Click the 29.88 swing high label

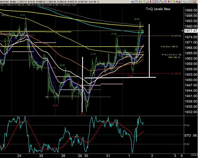point(137,19)
